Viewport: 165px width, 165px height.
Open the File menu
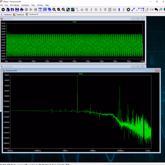tap(1, 5)
